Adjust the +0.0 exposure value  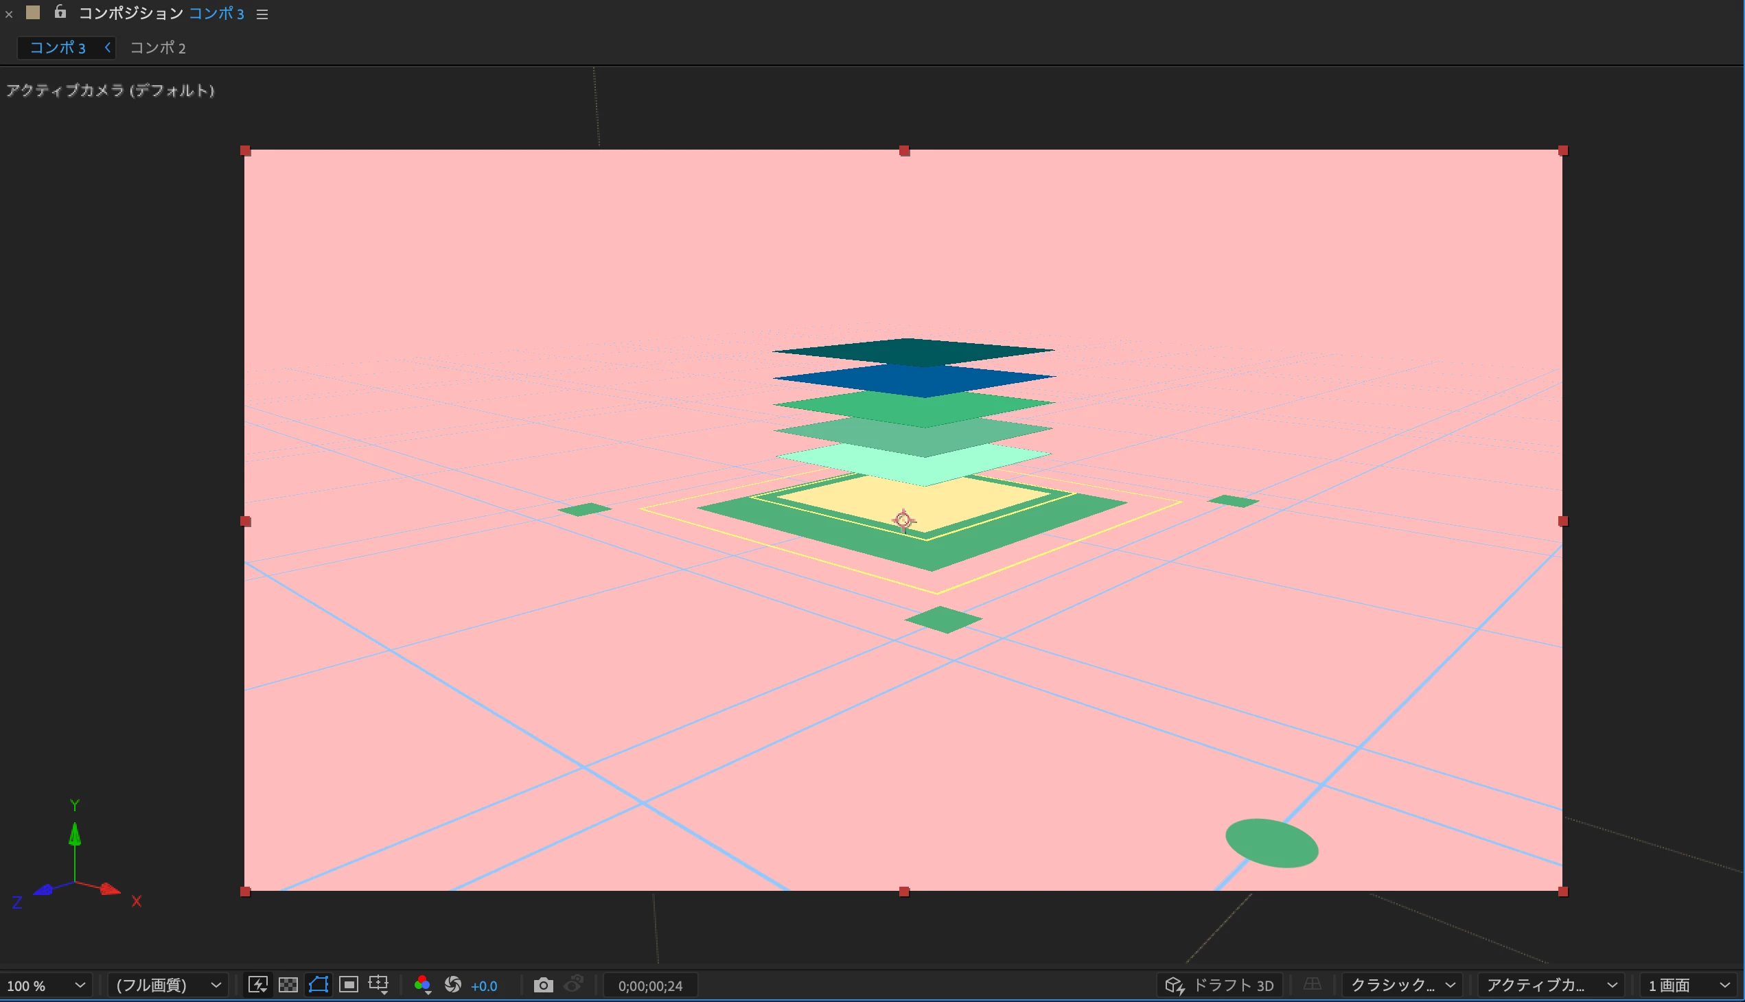[484, 986]
